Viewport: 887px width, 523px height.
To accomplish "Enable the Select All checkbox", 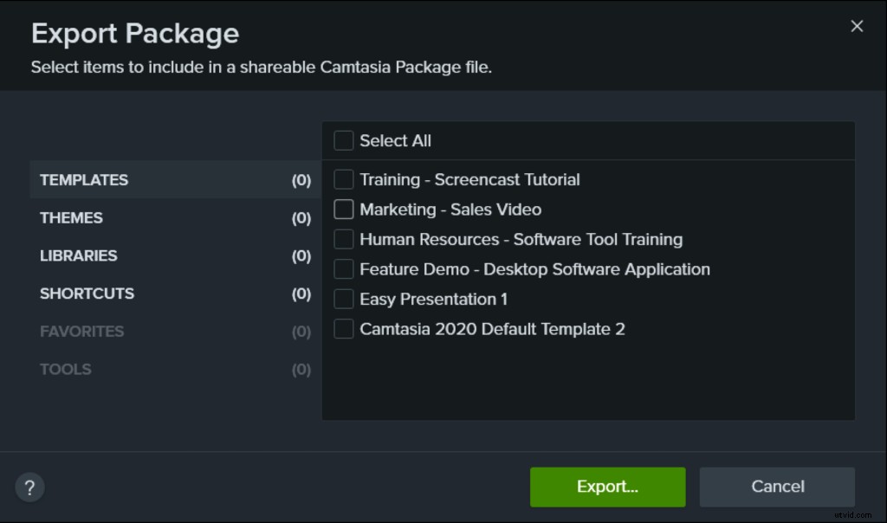I will point(343,139).
